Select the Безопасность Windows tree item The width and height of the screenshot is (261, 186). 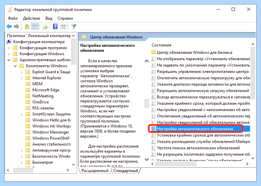pyautogui.click(x=51, y=156)
